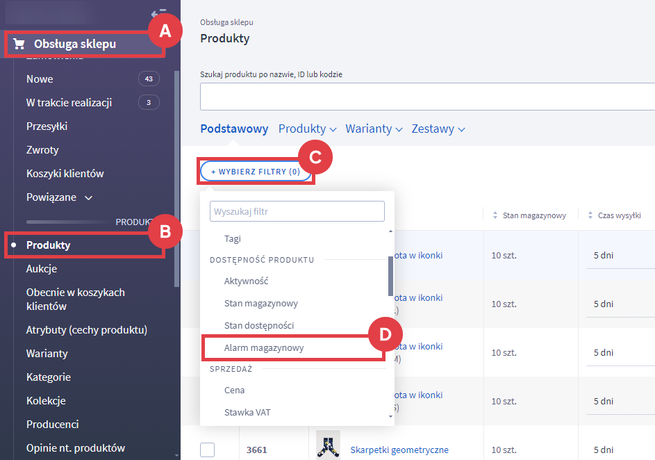
Task: Click the Wybierz filtry button
Action: tap(256, 172)
